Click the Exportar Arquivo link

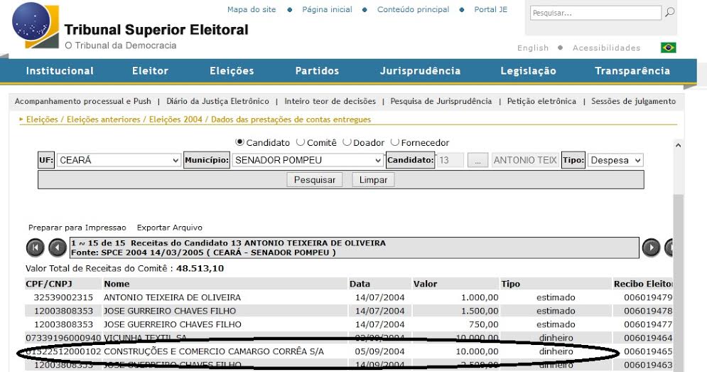(x=169, y=228)
